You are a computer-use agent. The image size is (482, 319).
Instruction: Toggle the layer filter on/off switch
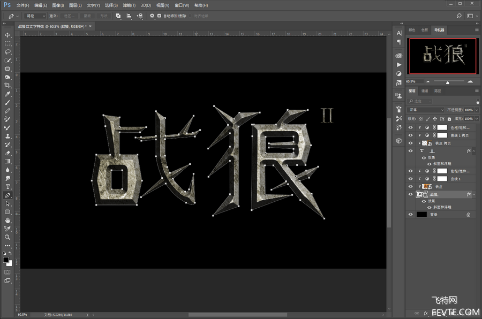click(x=478, y=101)
